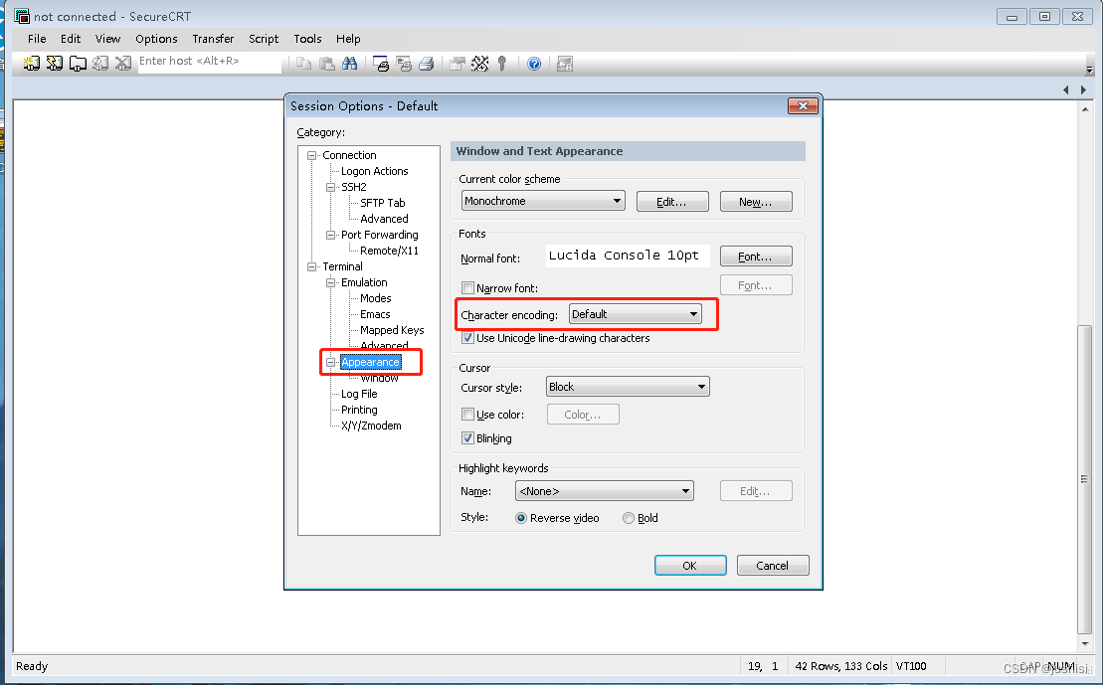Screen dimensions: 1103x685
Task: Click the last toolbar icon after Help
Action: [x=565, y=64]
